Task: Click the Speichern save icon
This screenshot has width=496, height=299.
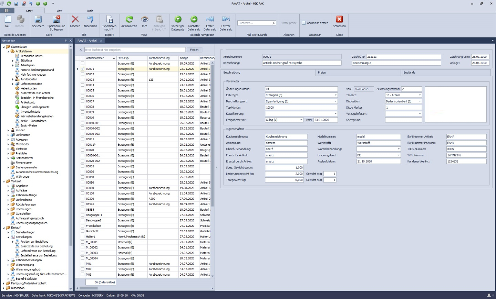Action: click(x=38, y=20)
